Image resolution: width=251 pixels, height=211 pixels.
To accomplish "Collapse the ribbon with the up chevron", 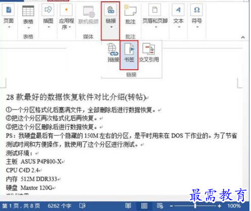I will [243, 37].
